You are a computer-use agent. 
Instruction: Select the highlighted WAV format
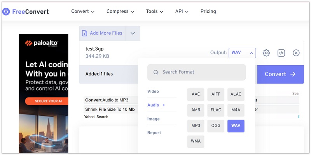pyautogui.click(x=236, y=126)
